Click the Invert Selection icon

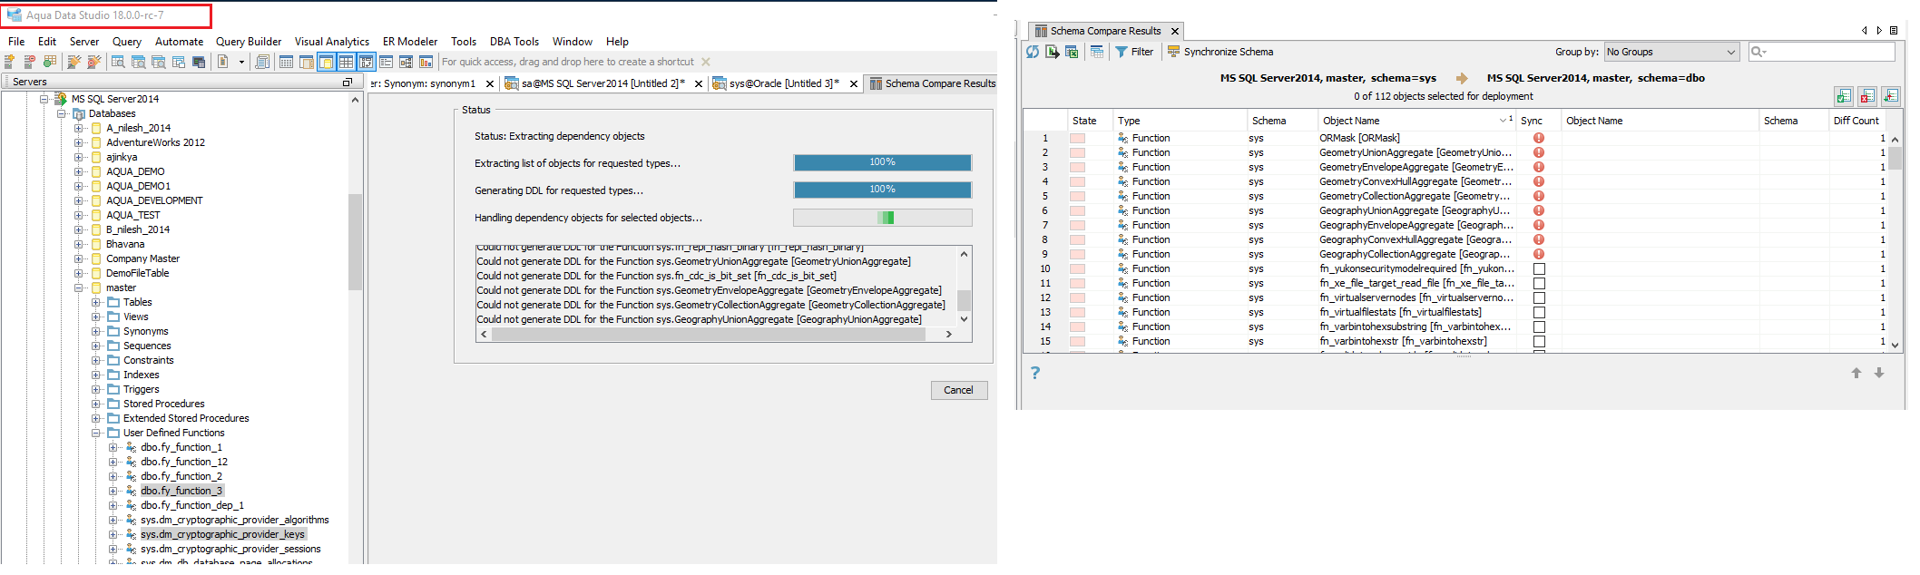pyautogui.click(x=1891, y=95)
